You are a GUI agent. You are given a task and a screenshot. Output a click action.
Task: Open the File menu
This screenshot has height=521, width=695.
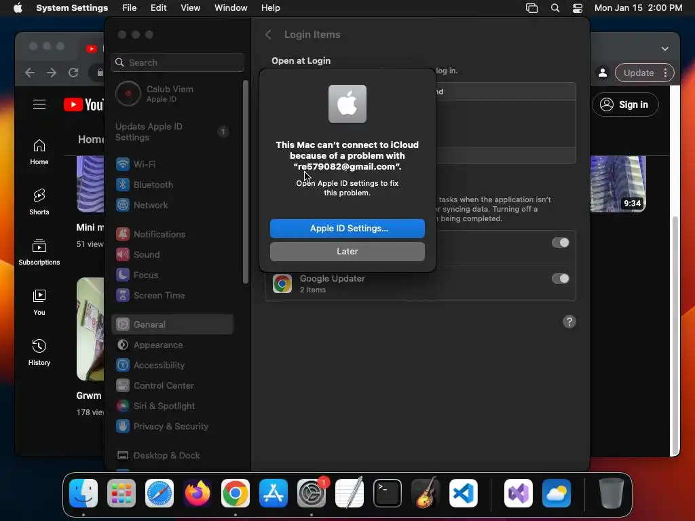(130, 8)
